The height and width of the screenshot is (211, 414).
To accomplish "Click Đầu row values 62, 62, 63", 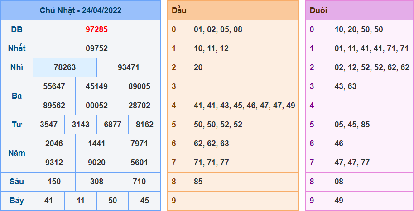I will coord(211,144).
